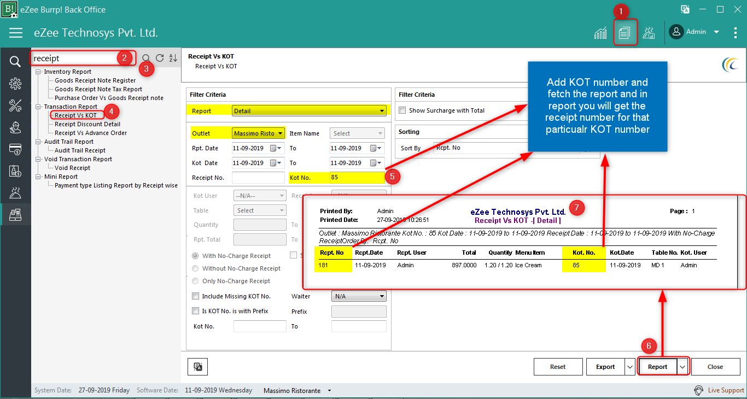Open the Export button dropdown arrow
Image resolution: width=747 pixels, height=399 pixels.
click(629, 367)
